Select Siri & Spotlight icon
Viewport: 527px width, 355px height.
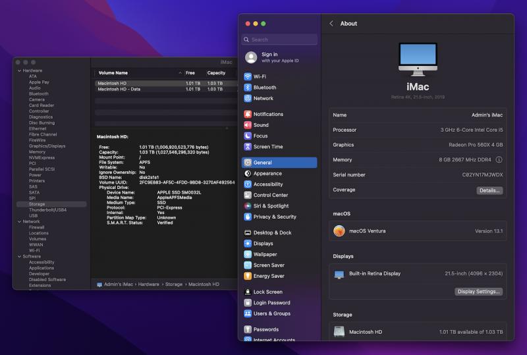point(248,205)
